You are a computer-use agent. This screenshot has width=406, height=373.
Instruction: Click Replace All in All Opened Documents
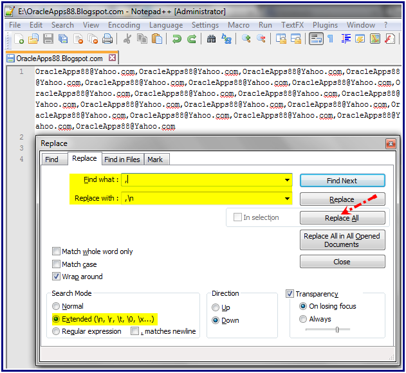click(342, 240)
